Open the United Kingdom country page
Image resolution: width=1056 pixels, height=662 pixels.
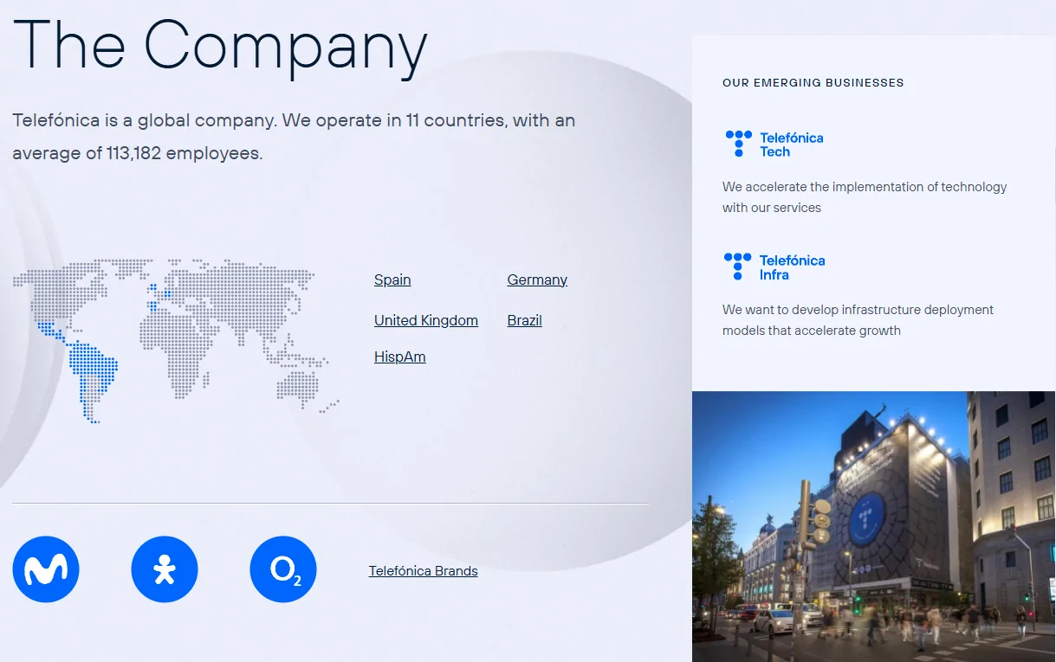click(x=425, y=320)
